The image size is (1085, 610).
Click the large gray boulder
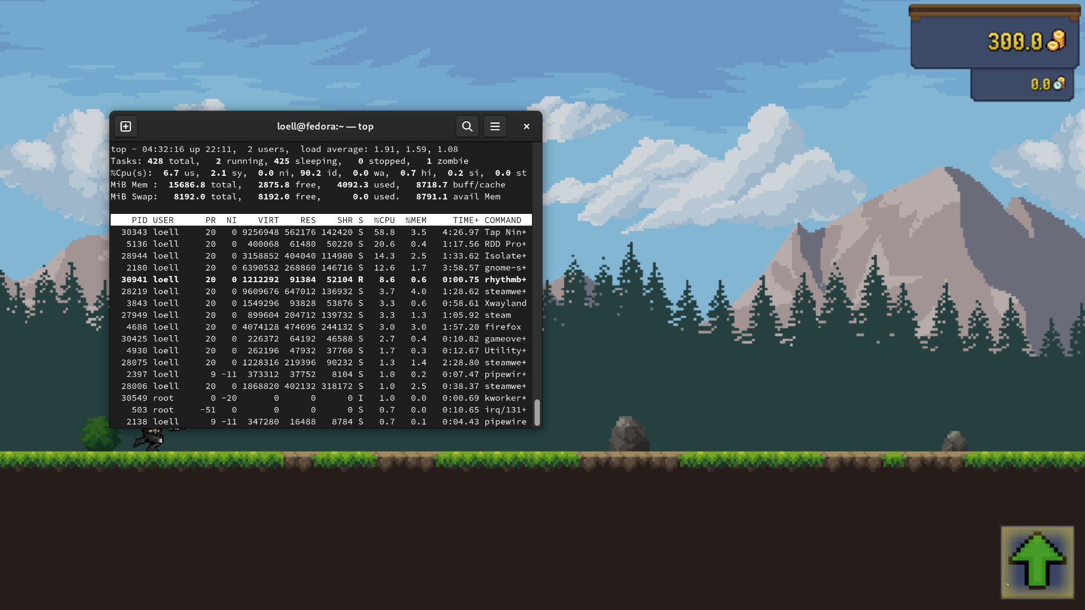click(x=628, y=434)
